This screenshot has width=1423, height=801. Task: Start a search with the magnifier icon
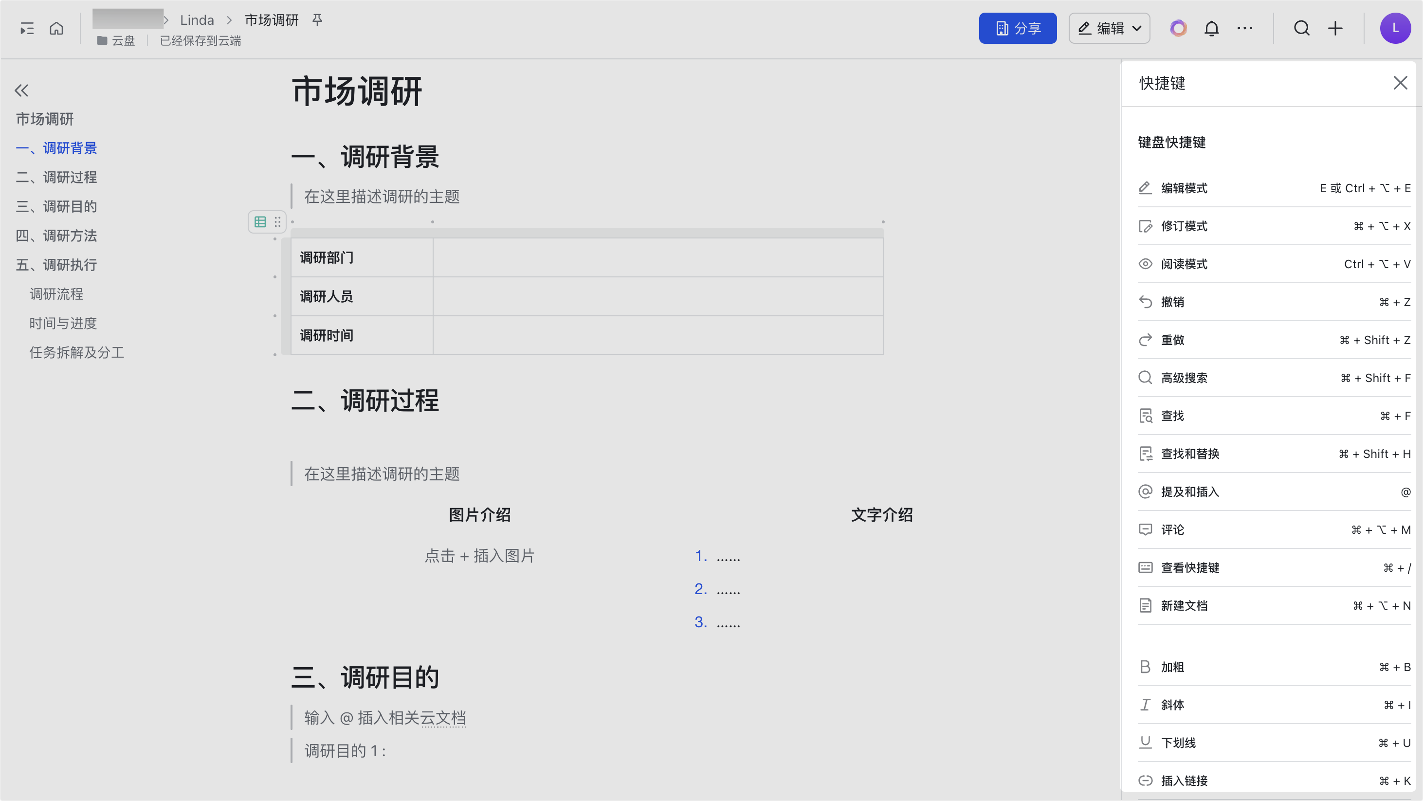1301,28
